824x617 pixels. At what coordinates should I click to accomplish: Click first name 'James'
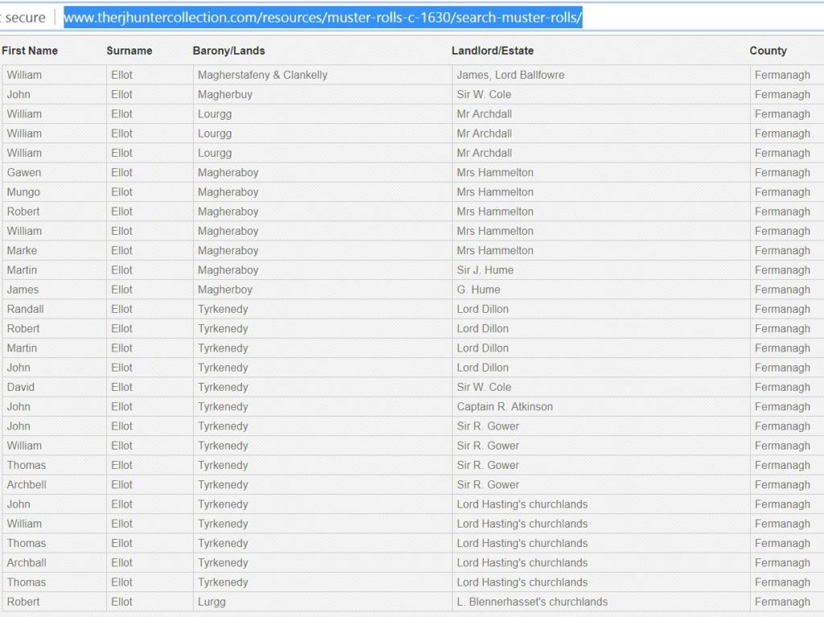(23, 290)
